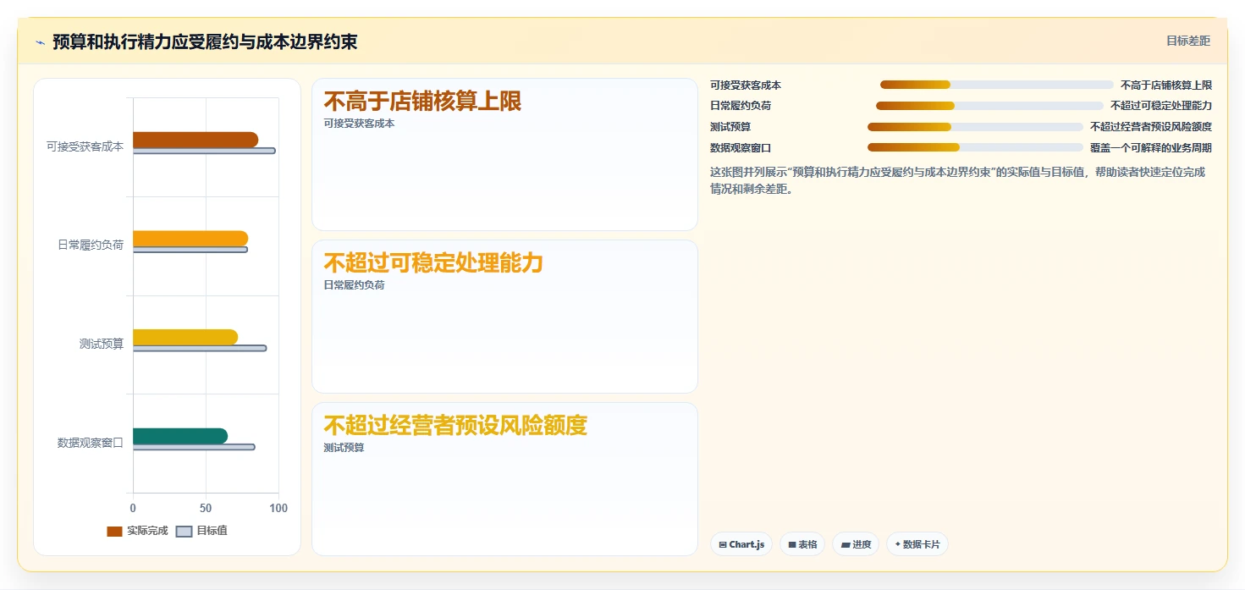Click the 可接受获客成本 chart axis label
Image resolution: width=1245 pixels, height=590 pixels.
coord(85,146)
